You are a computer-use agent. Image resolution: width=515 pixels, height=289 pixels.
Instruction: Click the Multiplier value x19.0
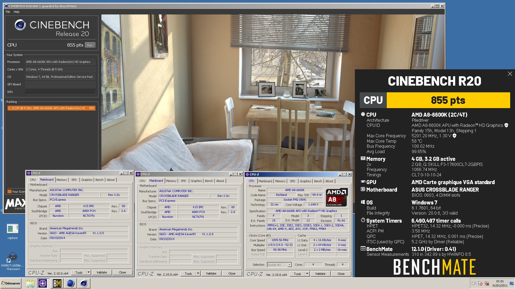click(280, 245)
